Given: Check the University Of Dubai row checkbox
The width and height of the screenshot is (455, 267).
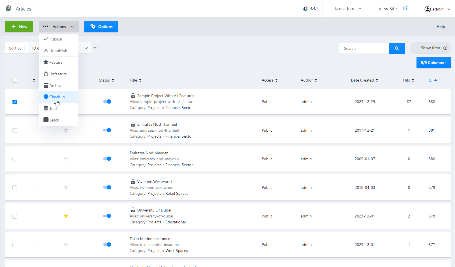Looking at the screenshot, I should [15, 216].
